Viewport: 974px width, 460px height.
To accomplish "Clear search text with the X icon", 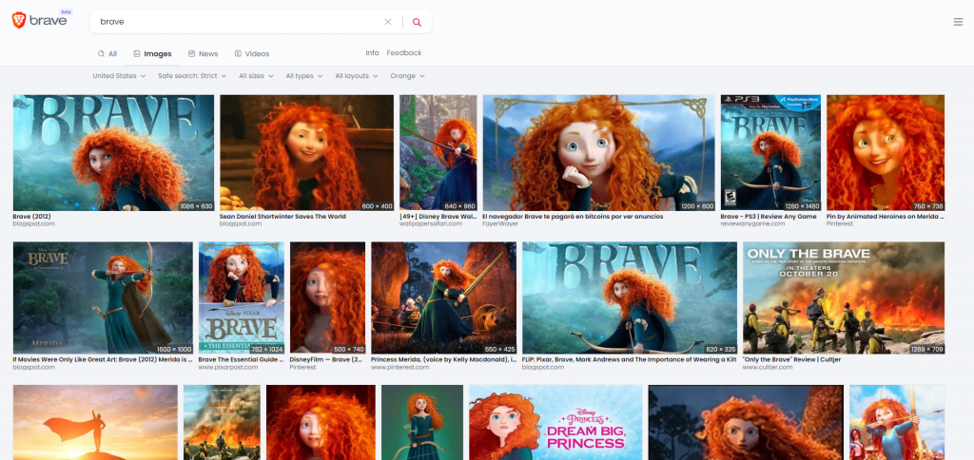I will click(x=388, y=22).
